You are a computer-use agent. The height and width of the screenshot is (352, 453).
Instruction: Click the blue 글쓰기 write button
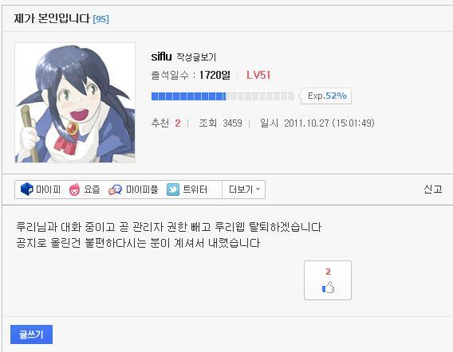(31, 334)
